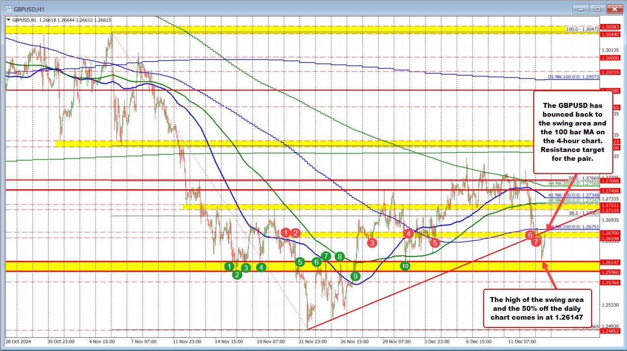Screen dimensions: 627x351
Task: Select green marker 10 in the yellow swing area
Action: point(405,266)
